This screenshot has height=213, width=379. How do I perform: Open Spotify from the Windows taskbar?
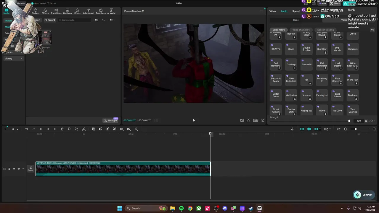coord(181,208)
